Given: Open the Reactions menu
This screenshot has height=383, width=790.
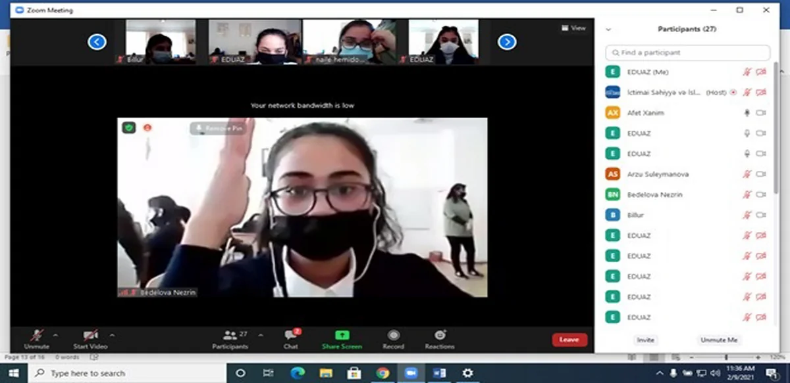Looking at the screenshot, I should 440,336.
